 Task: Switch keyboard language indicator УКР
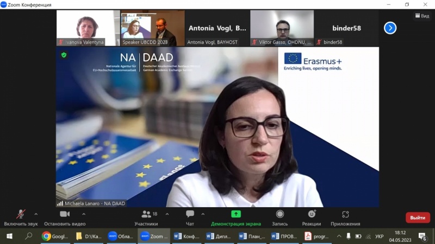pos(379,236)
